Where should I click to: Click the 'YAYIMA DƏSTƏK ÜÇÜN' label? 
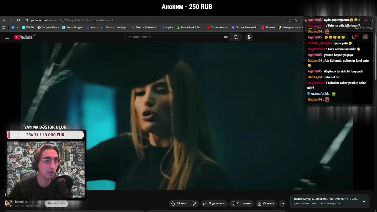point(45,127)
